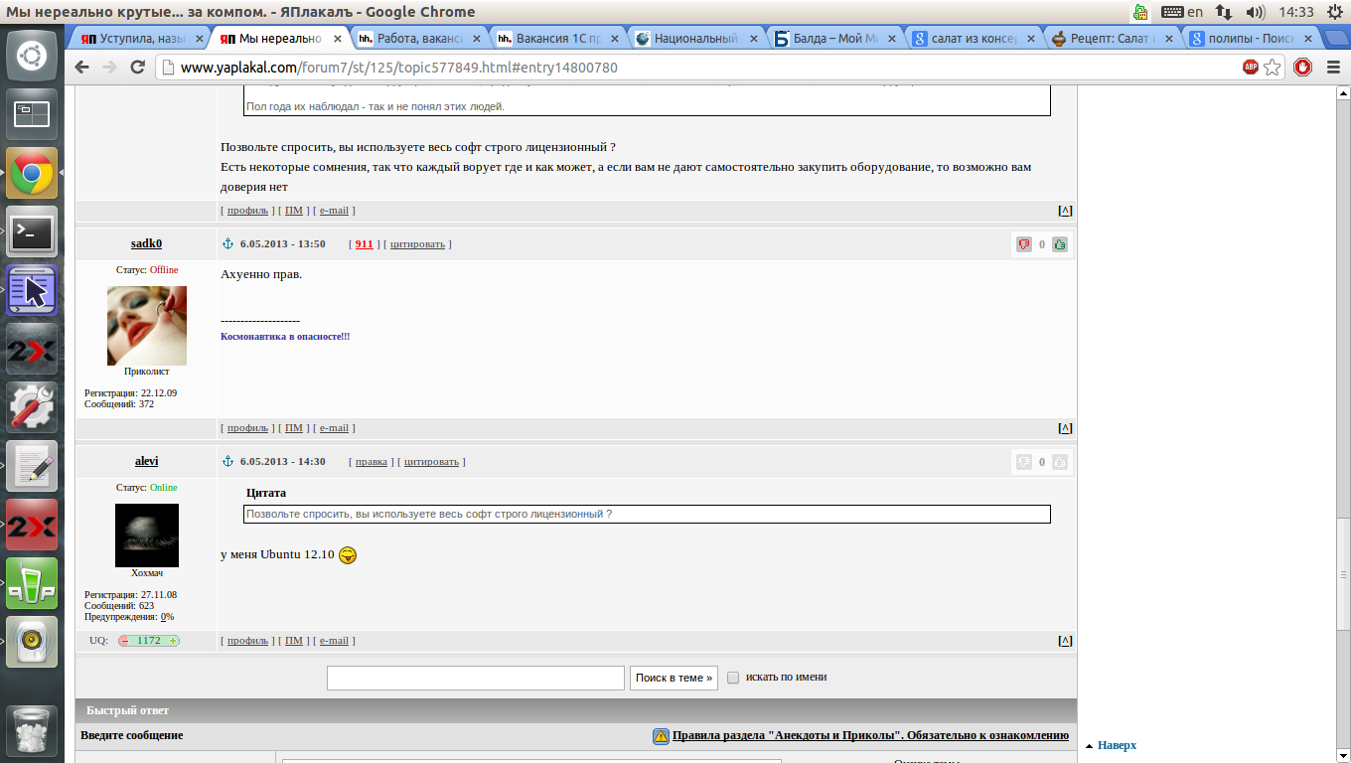1351x763 pixels.
Task: Increase alevi's UQ with the plus
Action: 174,641
